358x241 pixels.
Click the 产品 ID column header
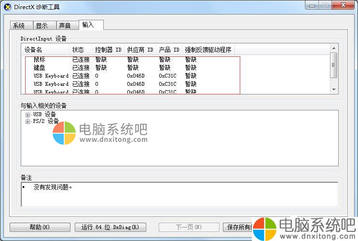(x=169, y=50)
